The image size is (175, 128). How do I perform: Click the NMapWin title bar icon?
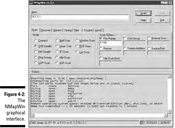31,3
